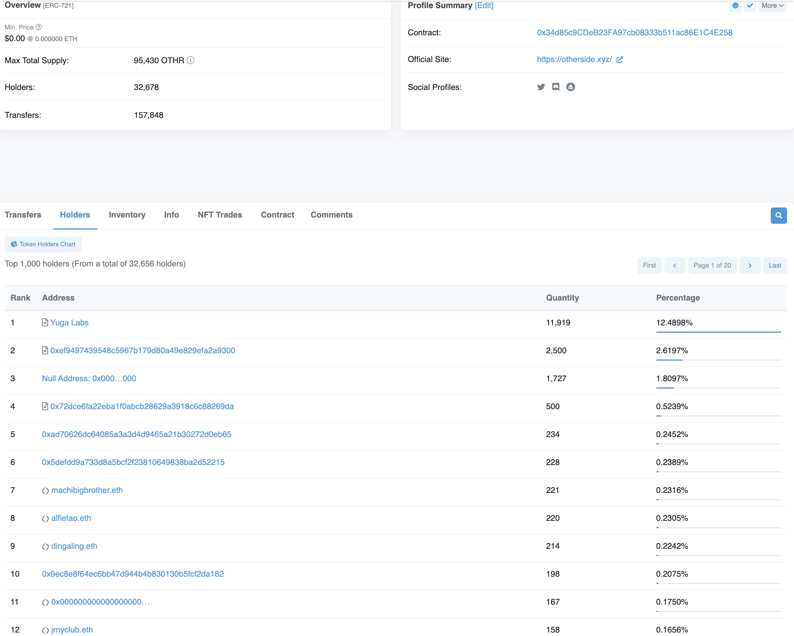Viewport: 794px width, 636px height.
Task: Expand the More dropdown in Profile Summary
Action: click(772, 6)
